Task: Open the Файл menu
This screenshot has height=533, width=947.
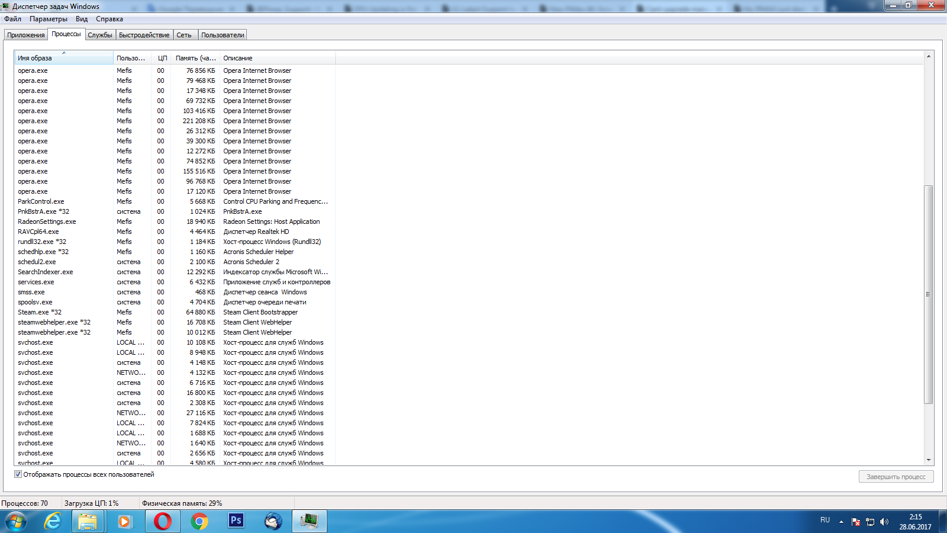Action: pos(12,19)
